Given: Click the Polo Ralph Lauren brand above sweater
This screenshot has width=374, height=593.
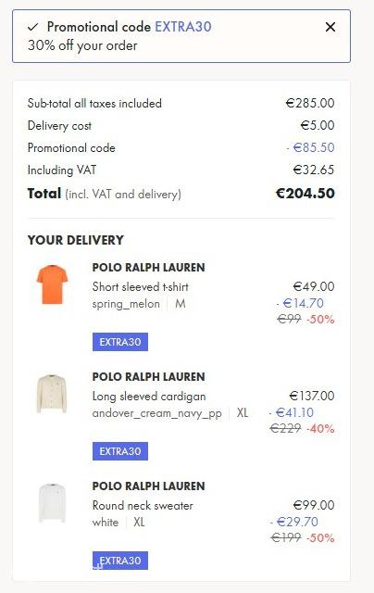Looking at the screenshot, I should click(148, 486).
